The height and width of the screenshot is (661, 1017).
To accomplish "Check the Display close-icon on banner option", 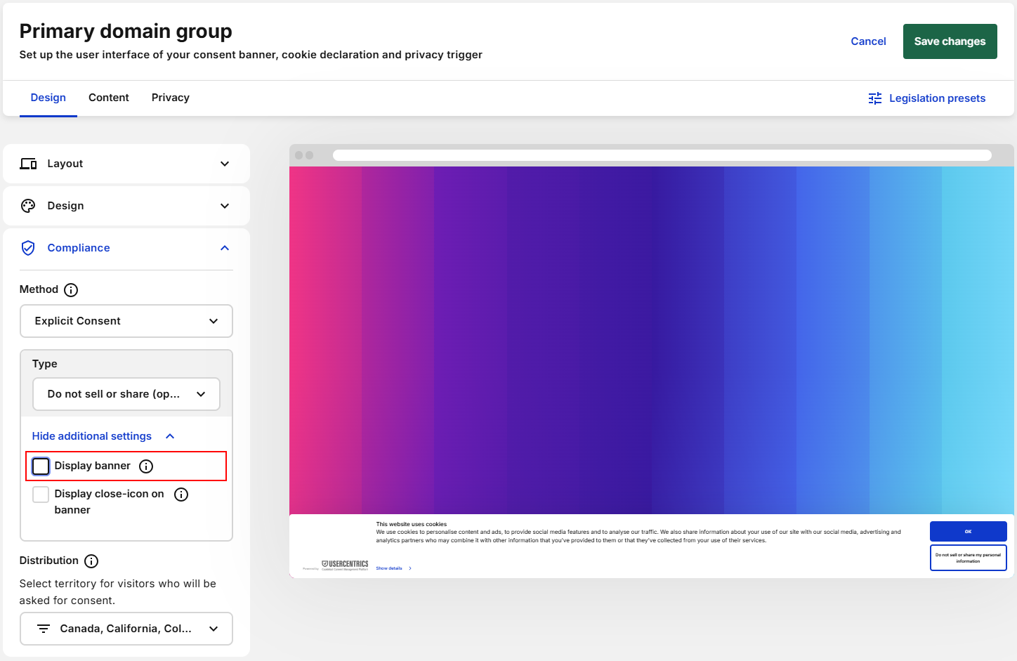I will (x=40, y=494).
